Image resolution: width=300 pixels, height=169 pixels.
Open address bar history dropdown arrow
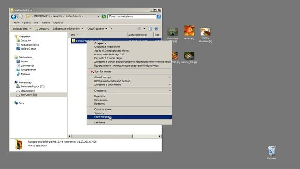click(x=98, y=16)
